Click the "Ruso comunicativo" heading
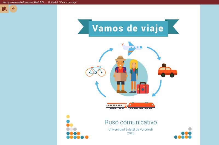 coord(131,122)
